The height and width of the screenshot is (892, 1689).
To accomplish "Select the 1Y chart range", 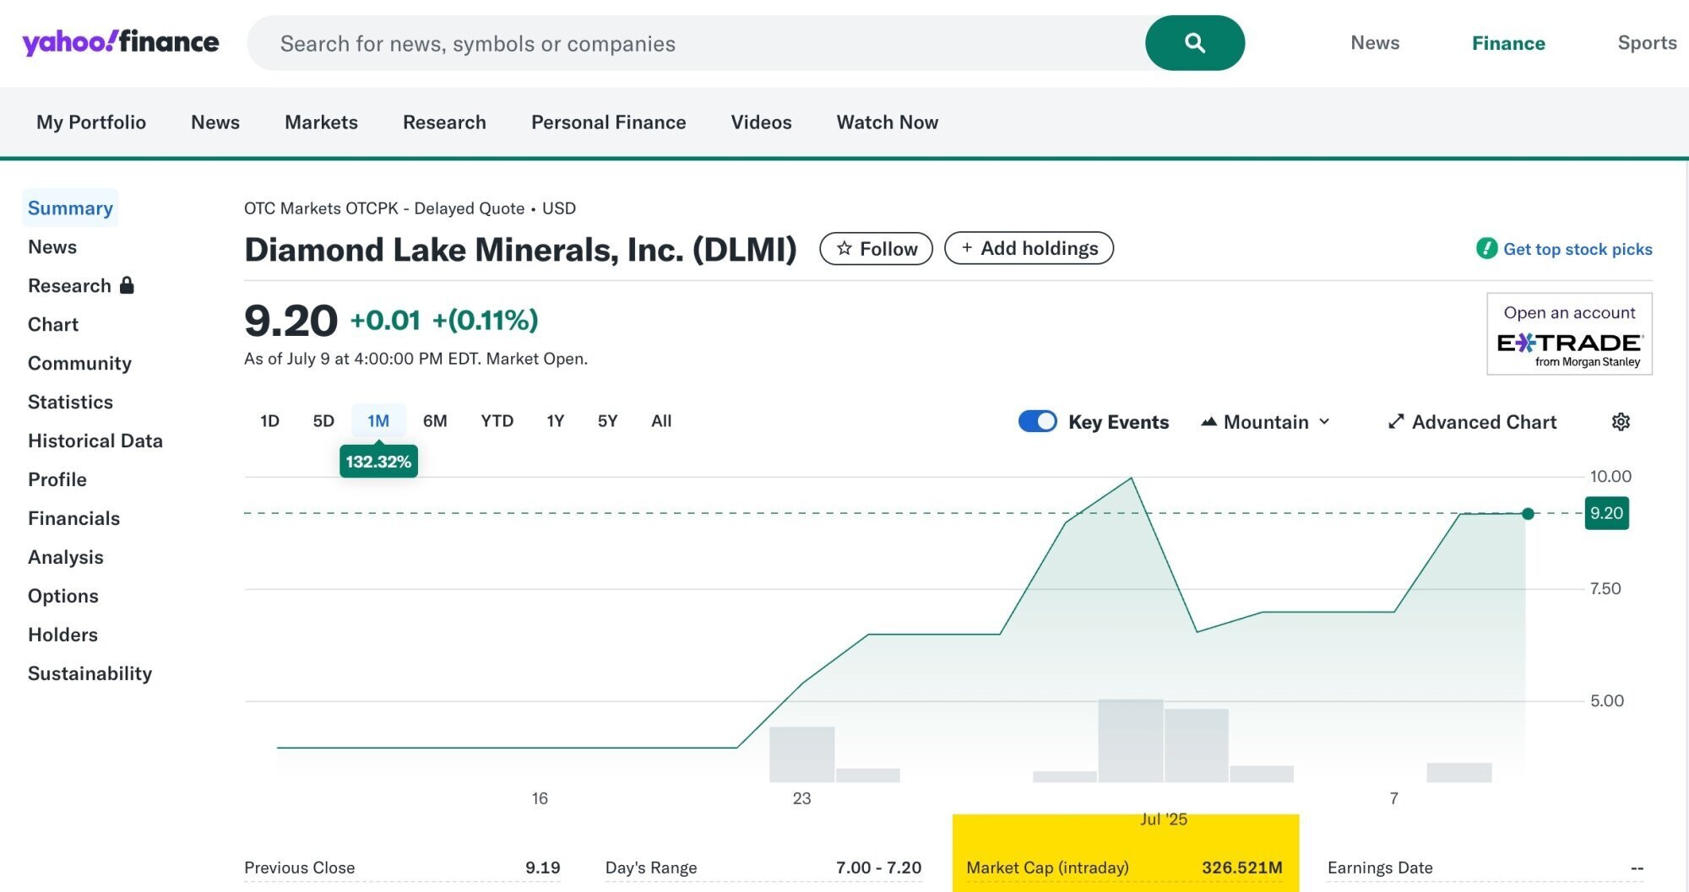I will pos(555,420).
